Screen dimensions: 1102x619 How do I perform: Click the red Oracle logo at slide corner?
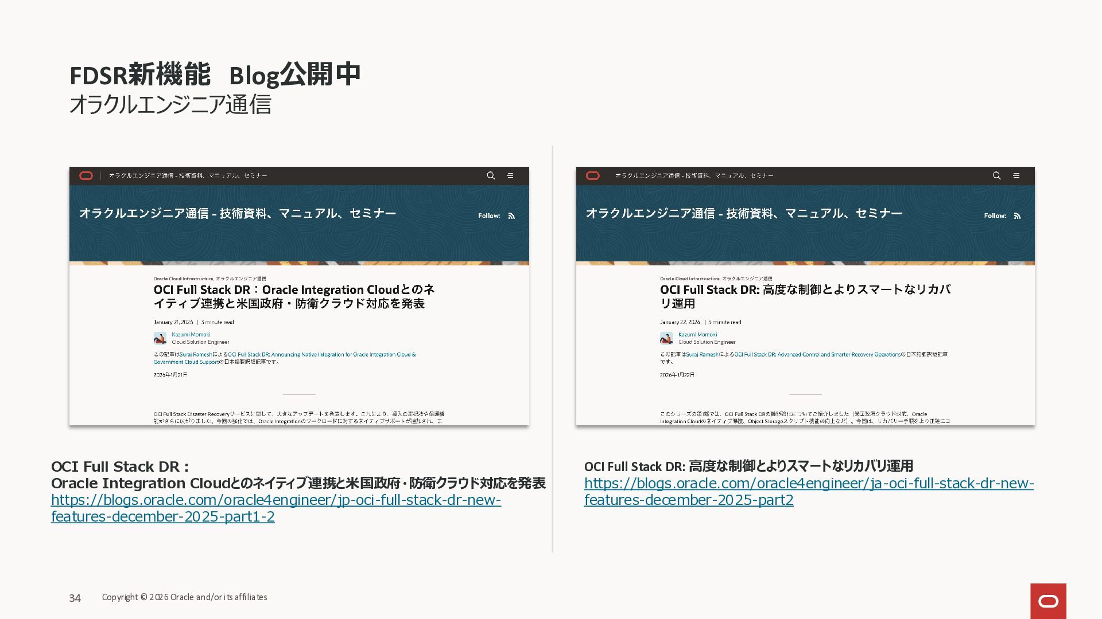pos(1048,601)
